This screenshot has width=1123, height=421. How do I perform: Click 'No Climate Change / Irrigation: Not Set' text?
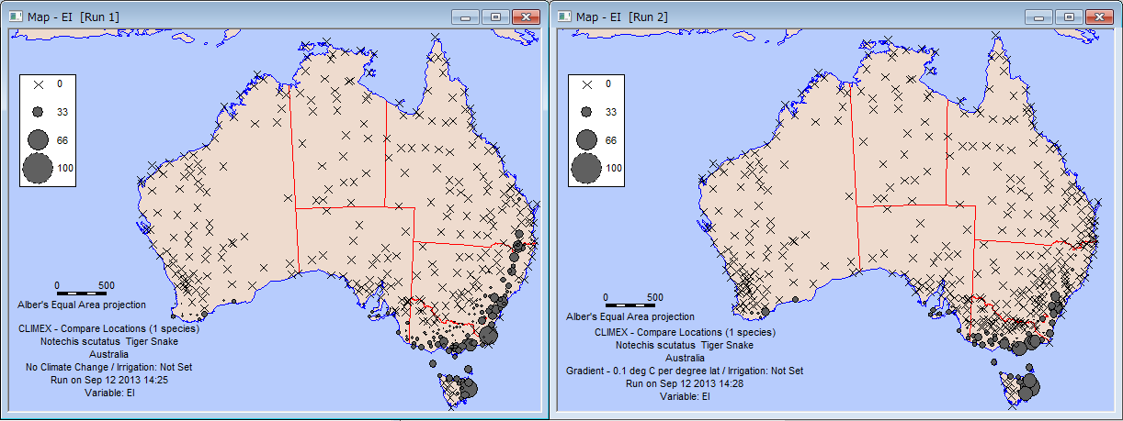coord(108,367)
